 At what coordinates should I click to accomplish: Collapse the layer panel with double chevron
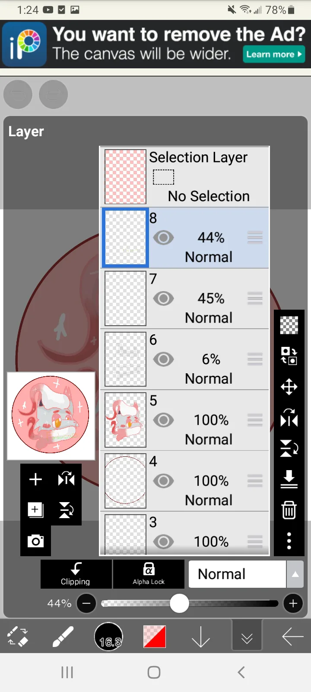pyautogui.click(x=247, y=638)
